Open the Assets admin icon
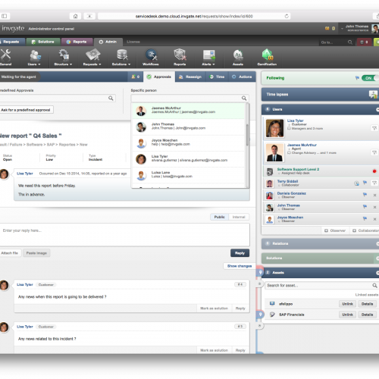 coord(238,58)
